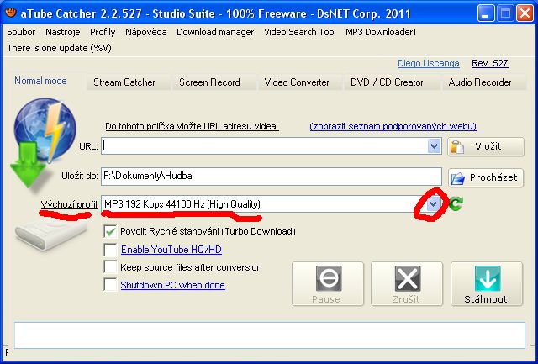Check the Shutdown PC when done box
The image size is (538, 364).
[x=110, y=285]
